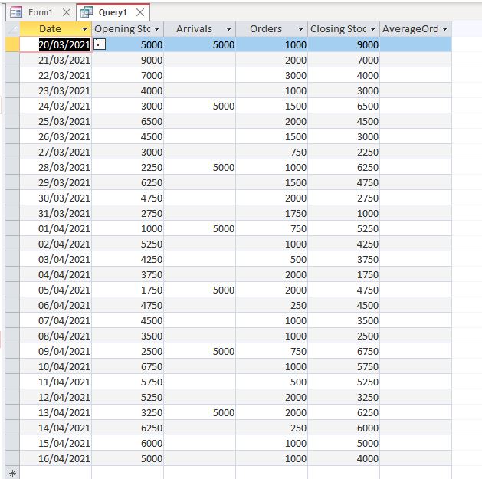Click Opening Stock 6500 on 25/03/2021
The width and height of the screenshot is (482, 479).
click(127, 121)
